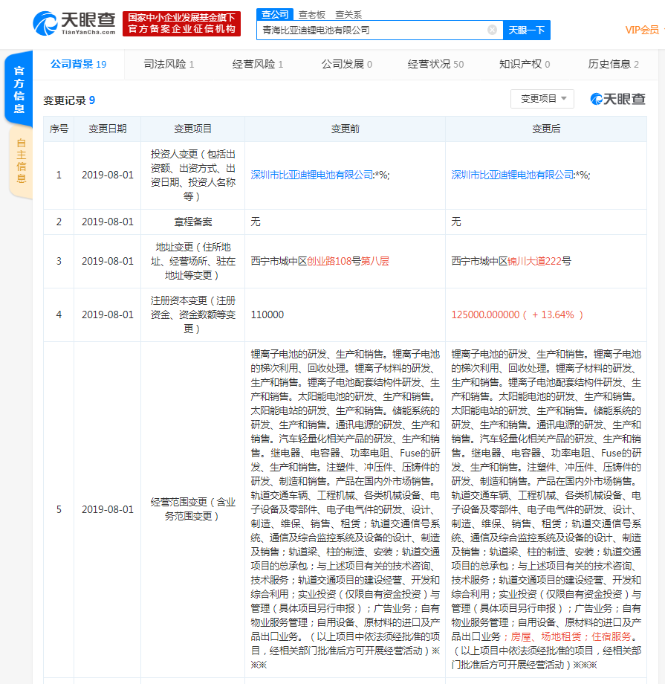This screenshot has width=665, height=684.
Task: Click the 西宁市城中区创业路108号第八层 old address text
Action: point(319,261)
